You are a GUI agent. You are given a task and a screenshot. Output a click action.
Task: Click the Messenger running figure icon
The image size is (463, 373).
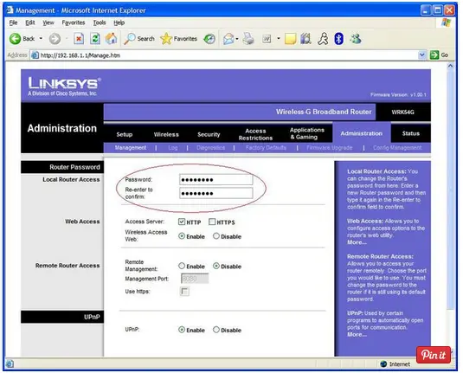[x=323, y=39]
